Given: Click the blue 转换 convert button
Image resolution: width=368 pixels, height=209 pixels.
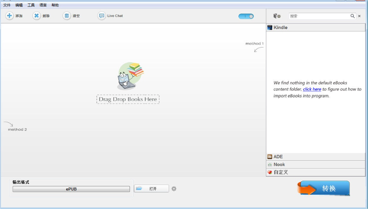Looking at the screenshot, I should point(324,188).
